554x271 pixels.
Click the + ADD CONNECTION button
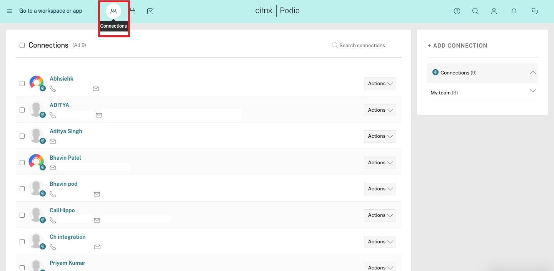(x=457, y=46)
